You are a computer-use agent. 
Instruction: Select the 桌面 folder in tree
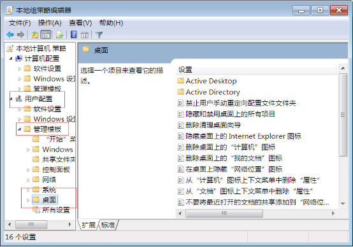pos(49,199)
